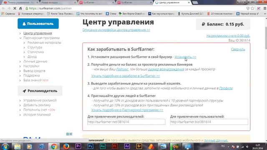Open a new tab with the new-tab button
The height and width of the screenshot is (150, 267).
tap(195, 2)
